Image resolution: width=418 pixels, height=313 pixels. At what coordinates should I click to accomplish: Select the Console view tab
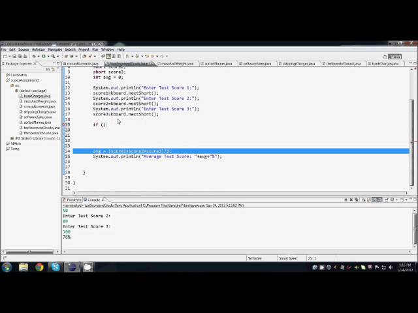click(x=94, y=200)
